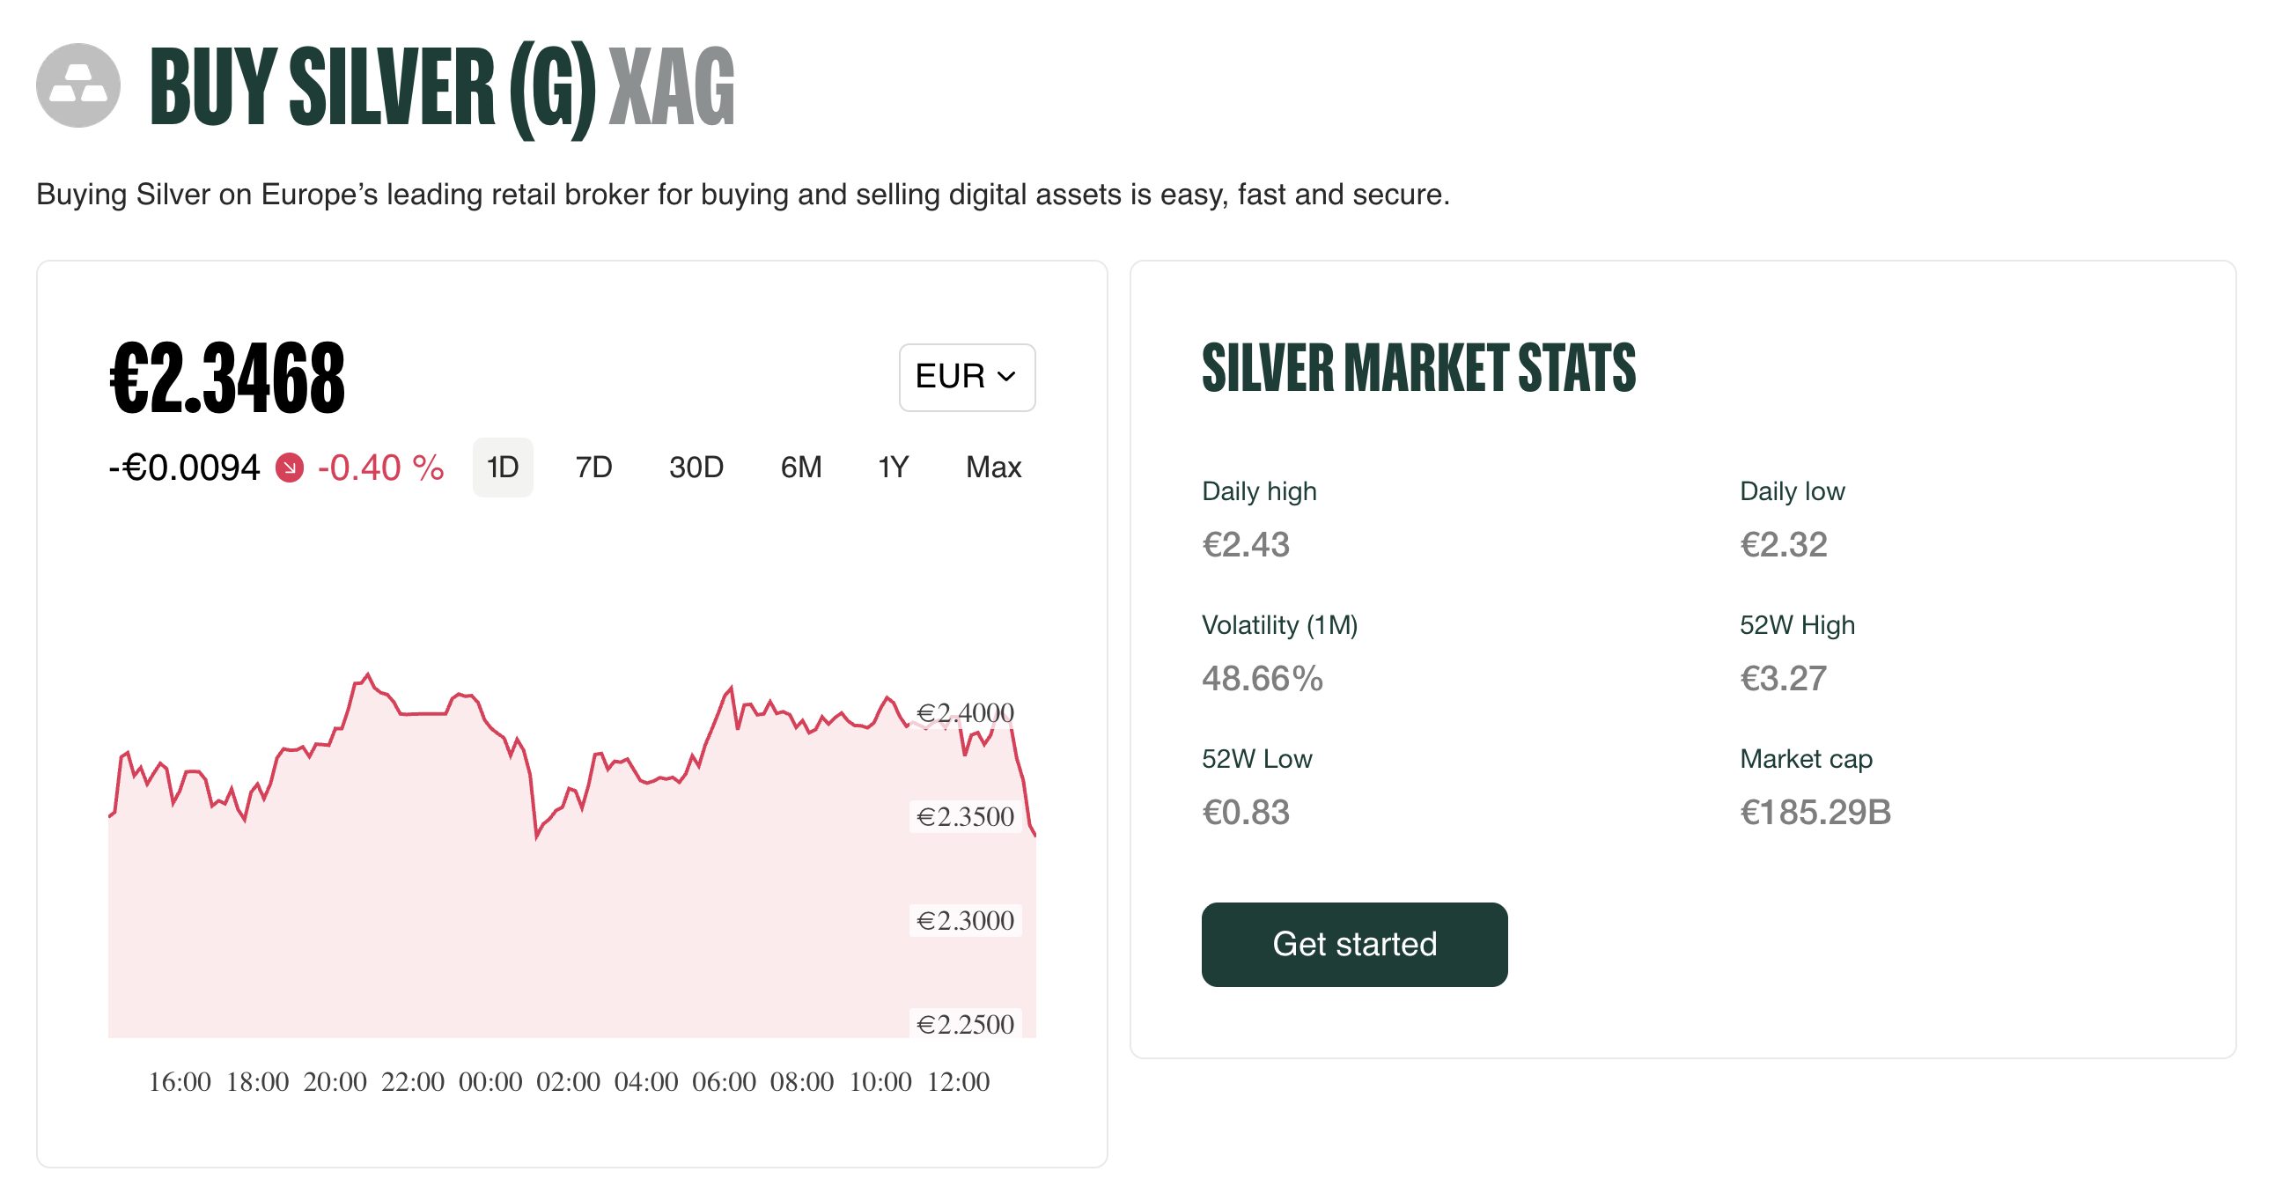Open the EUR currency dropdown

tap(966, 378)
